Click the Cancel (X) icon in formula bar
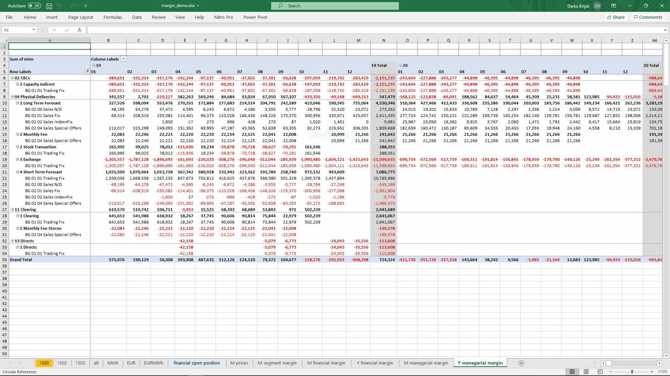This screenshot has width=670, height=376. (x=55, y=30)
